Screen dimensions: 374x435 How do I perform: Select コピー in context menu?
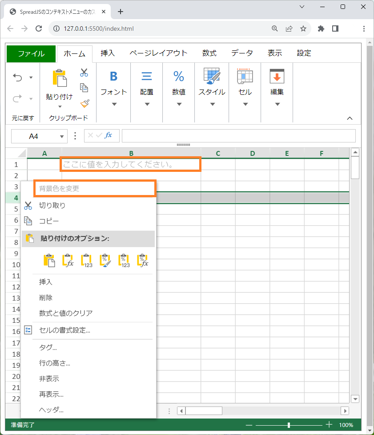point(88,221)
